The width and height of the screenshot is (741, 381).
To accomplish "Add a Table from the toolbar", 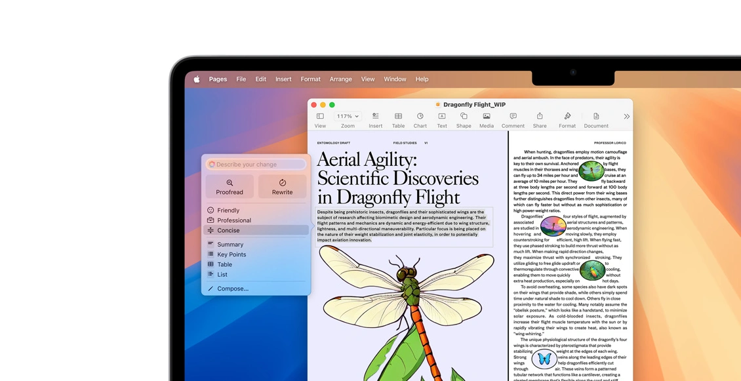I will coord(398,117).
